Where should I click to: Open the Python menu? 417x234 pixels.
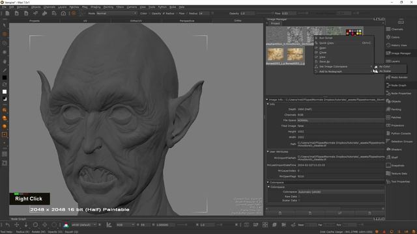point(162,7)
